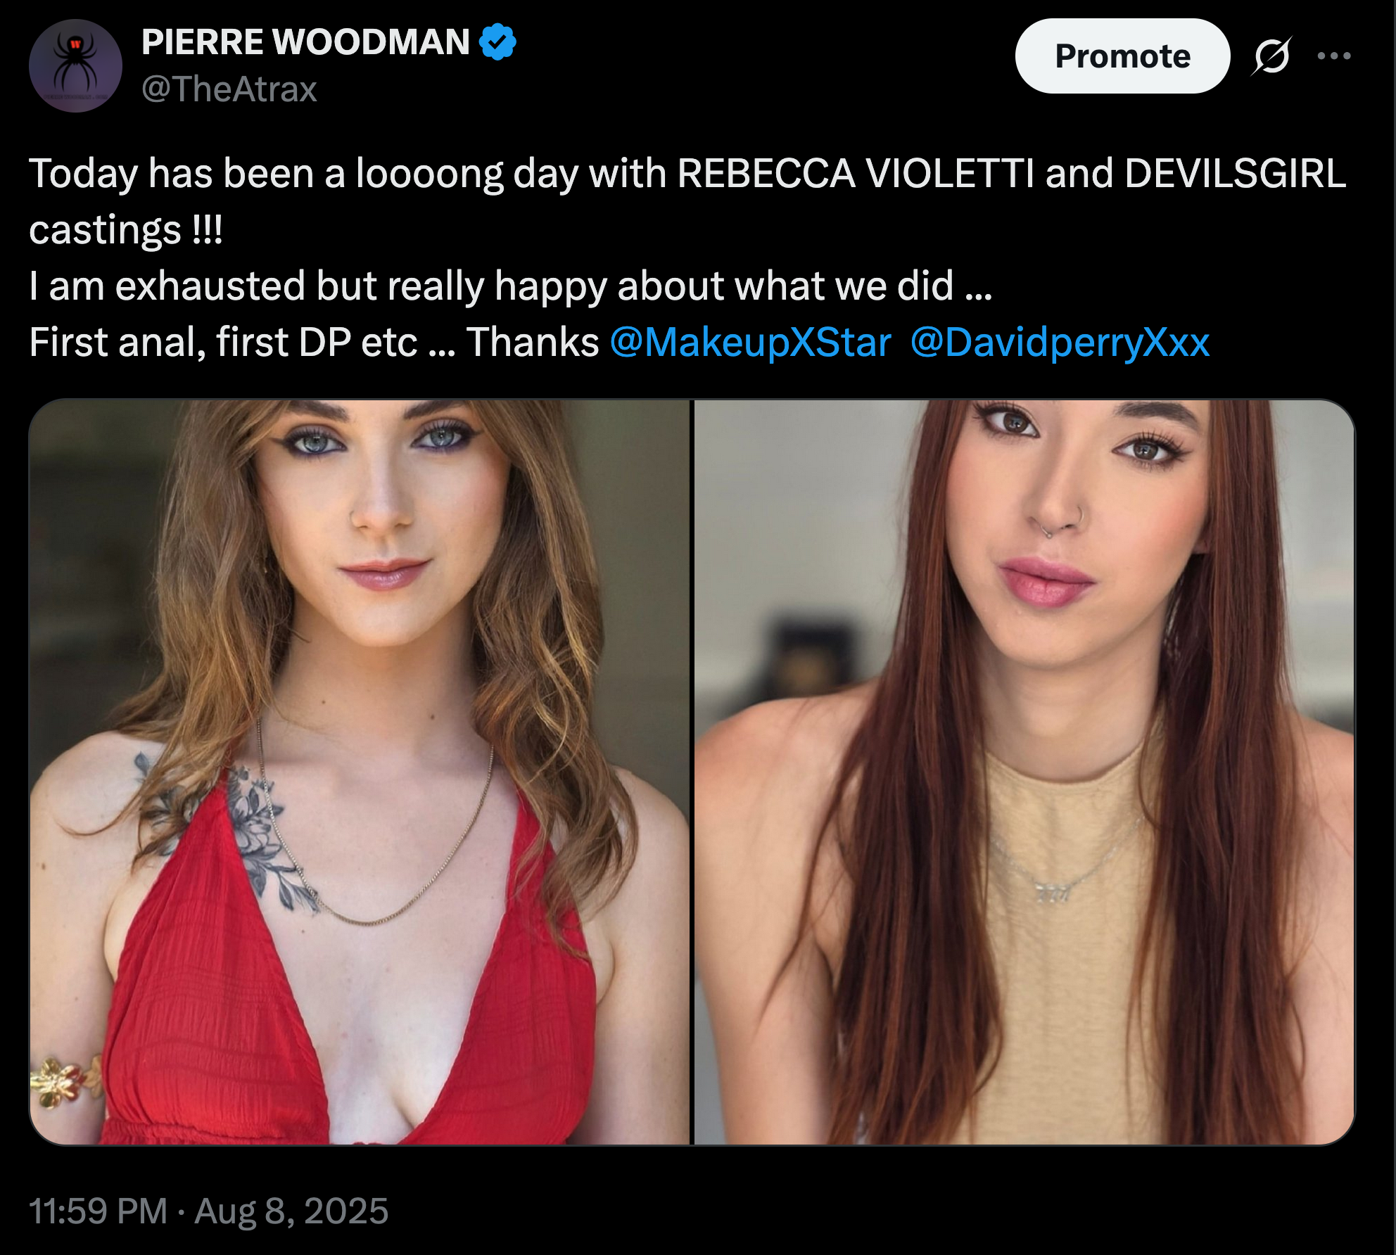
Task: Click the "I am exhausted" sentence
Action: [169, 286]
